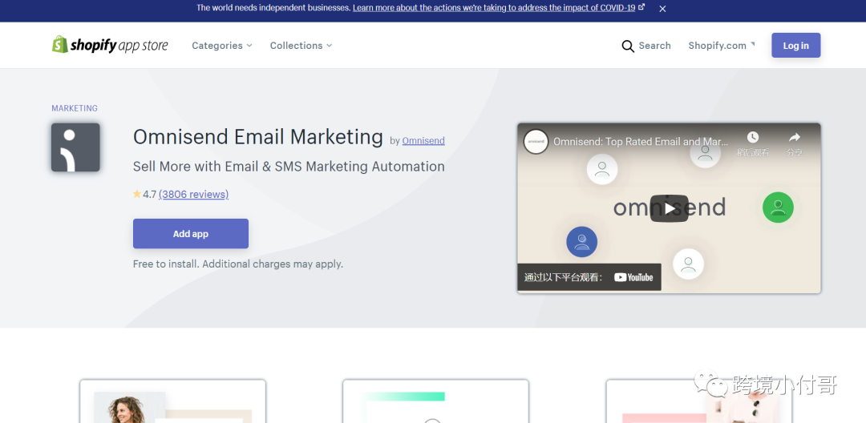Open the Shopify.com dropdown
The image size is (866, 423).
point(722,45)
